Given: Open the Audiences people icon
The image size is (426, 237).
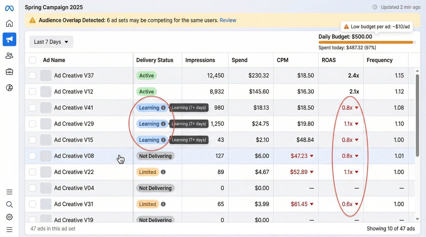Looking at the screenshot, I should coord(9,56).
